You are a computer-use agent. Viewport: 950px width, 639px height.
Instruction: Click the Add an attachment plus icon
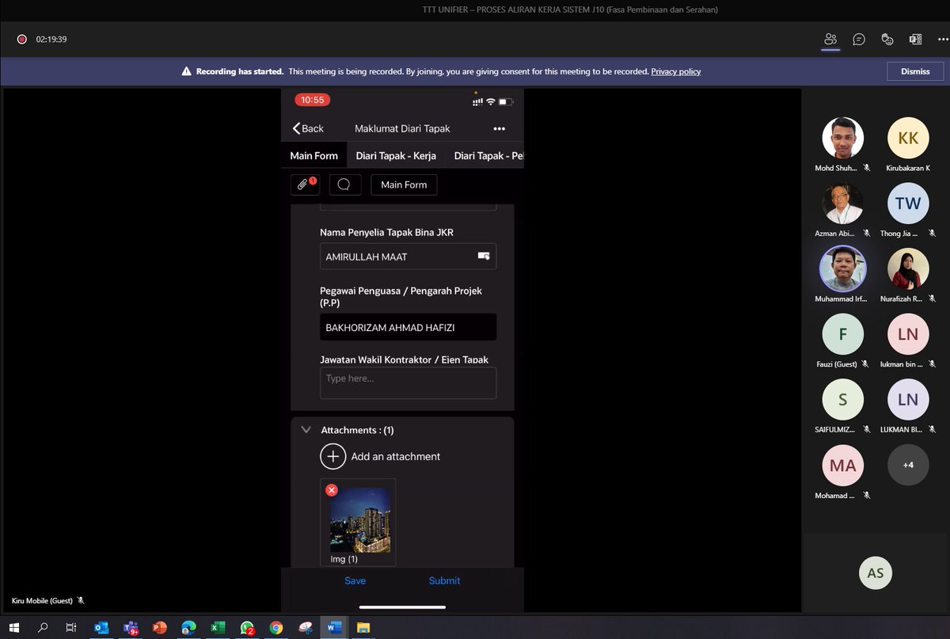pos(332,456)
